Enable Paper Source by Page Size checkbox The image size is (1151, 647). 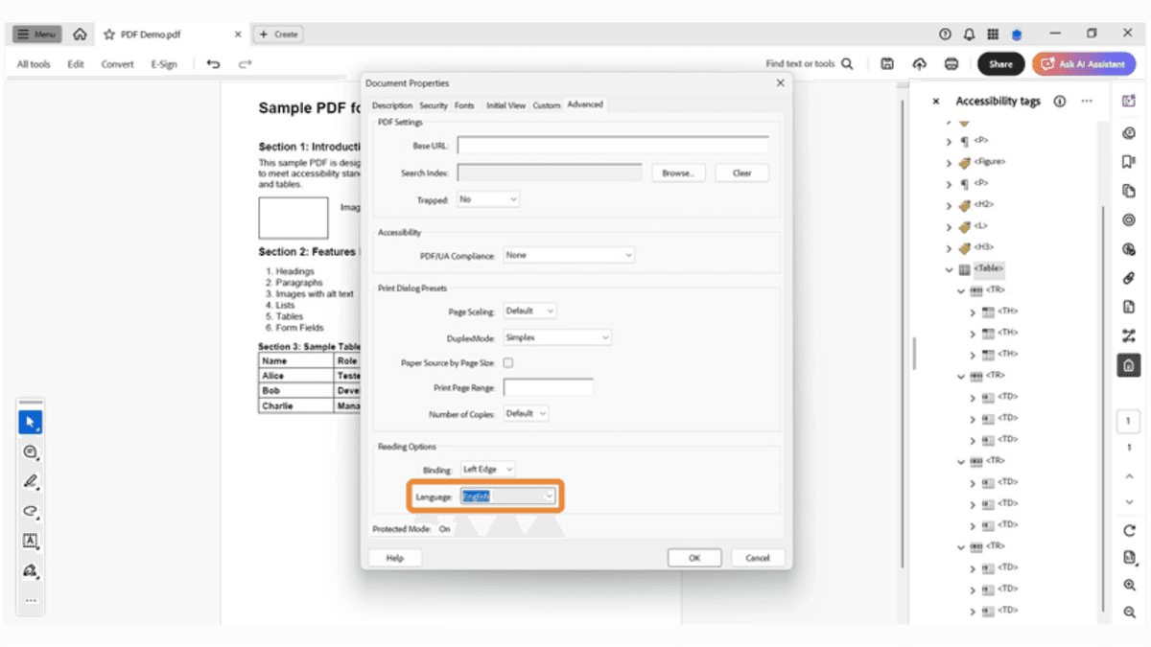coord(508,363)
